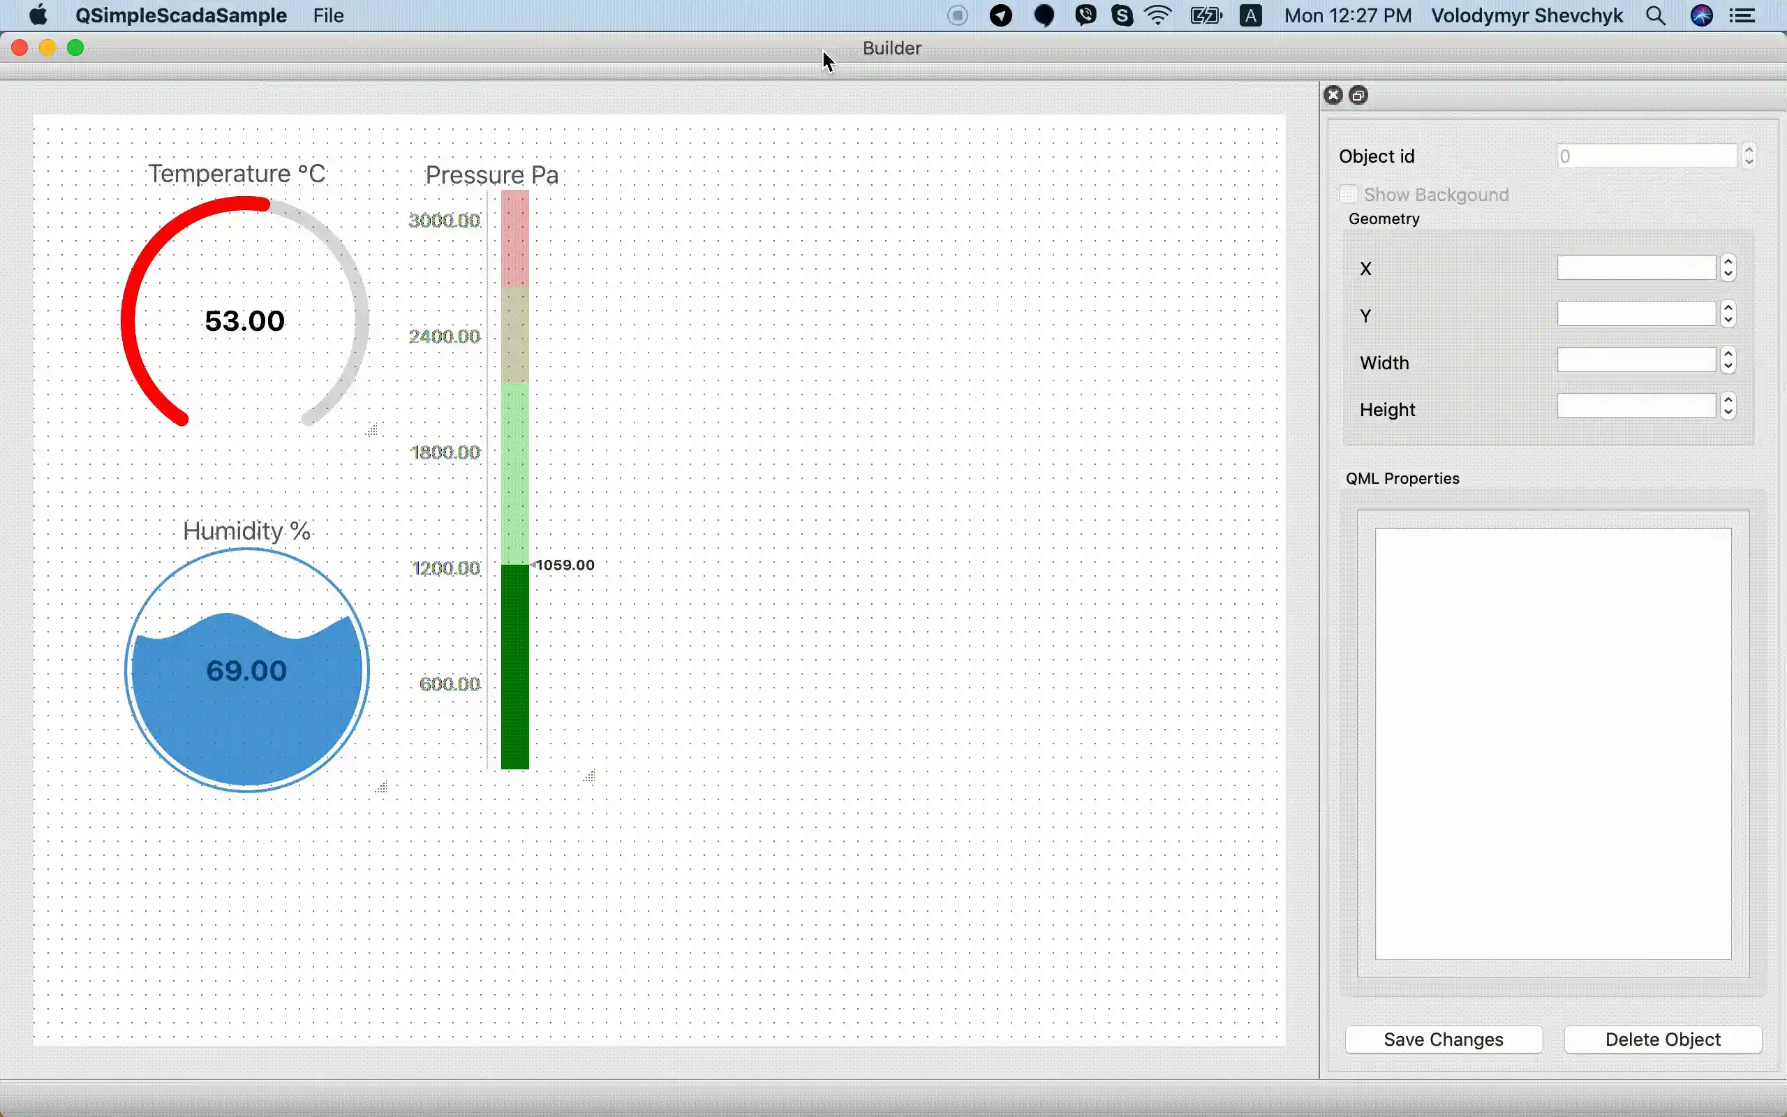Float the properties dock panel
This screenshot has width=1787, height=1117.
[x=1358, y=96]
